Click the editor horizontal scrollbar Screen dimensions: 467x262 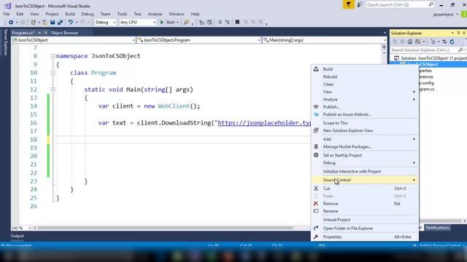pos(165,228)
